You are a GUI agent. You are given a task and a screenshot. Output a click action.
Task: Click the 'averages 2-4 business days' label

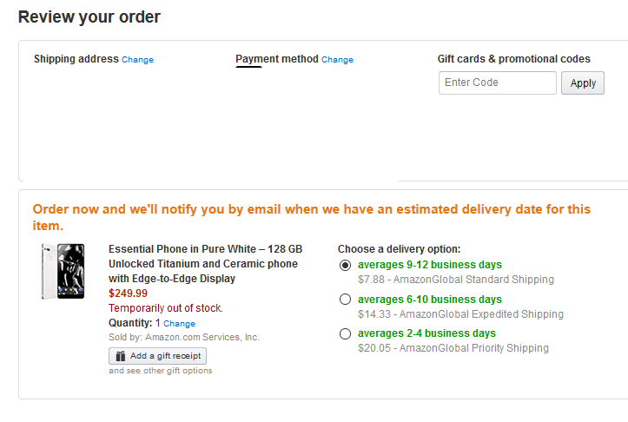coord(426,333)
